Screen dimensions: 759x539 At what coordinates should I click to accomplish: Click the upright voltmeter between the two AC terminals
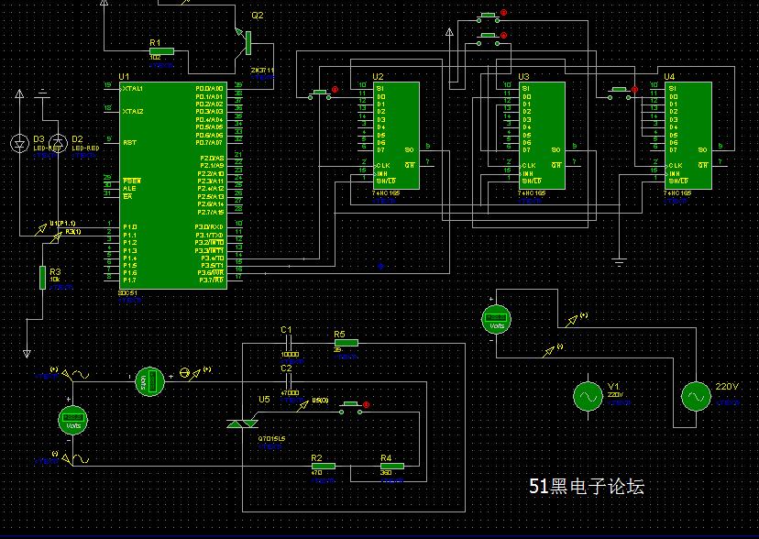pyautogui.click(x=72, y=420)
